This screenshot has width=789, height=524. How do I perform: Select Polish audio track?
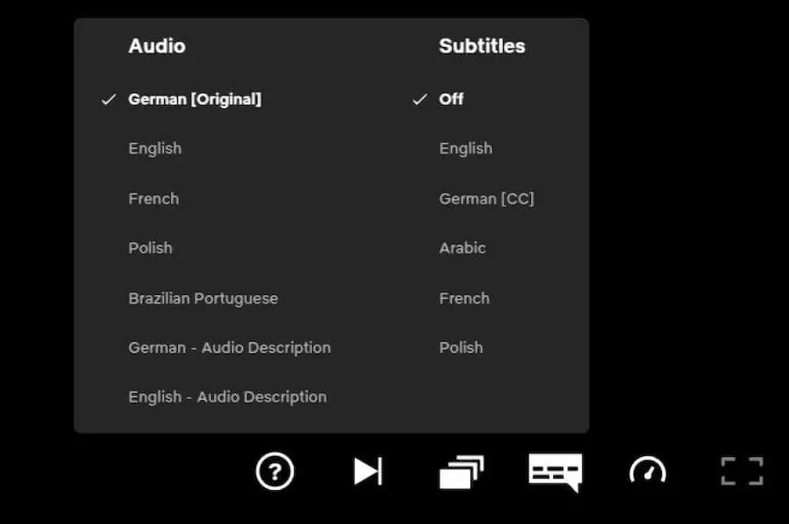[x=150, y=247]
